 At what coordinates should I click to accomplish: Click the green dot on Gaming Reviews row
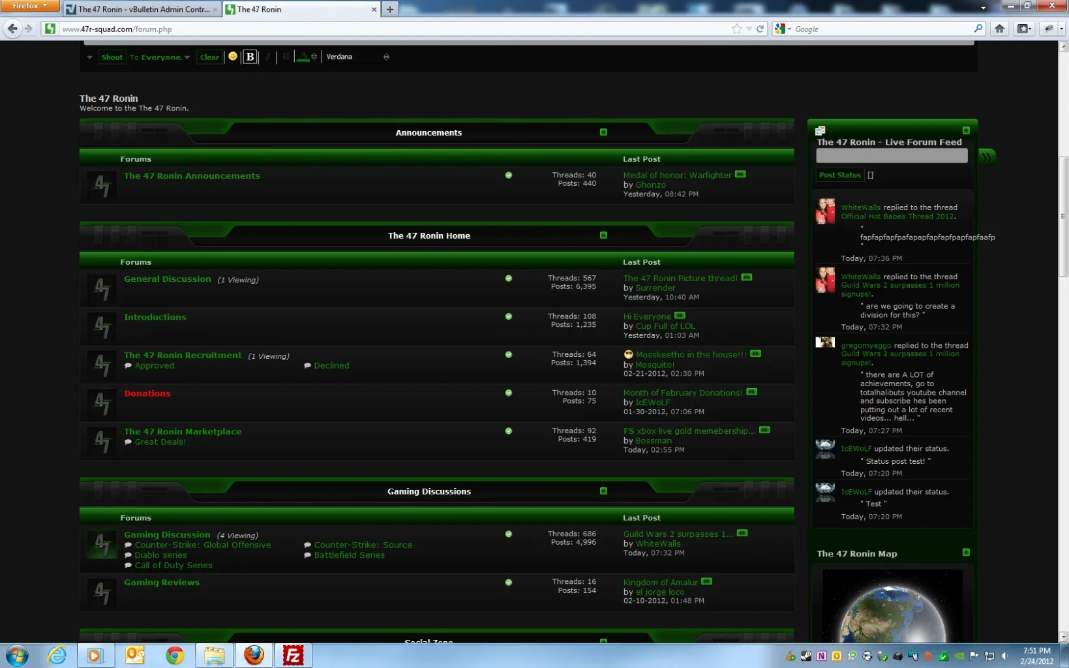508,582
